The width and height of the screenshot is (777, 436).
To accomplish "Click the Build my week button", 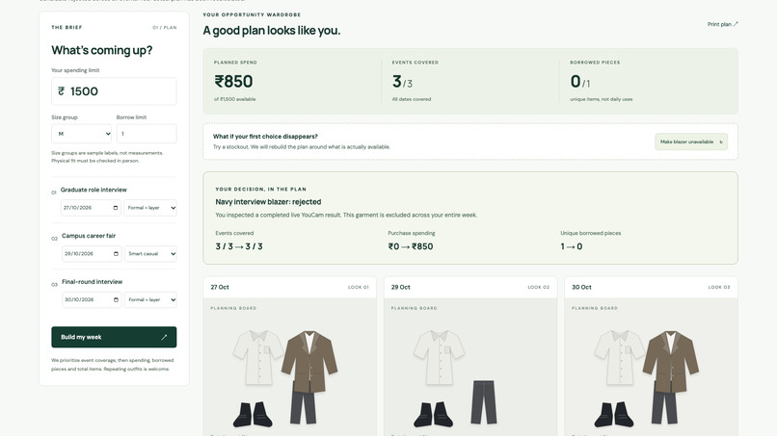I will (114, 337).
